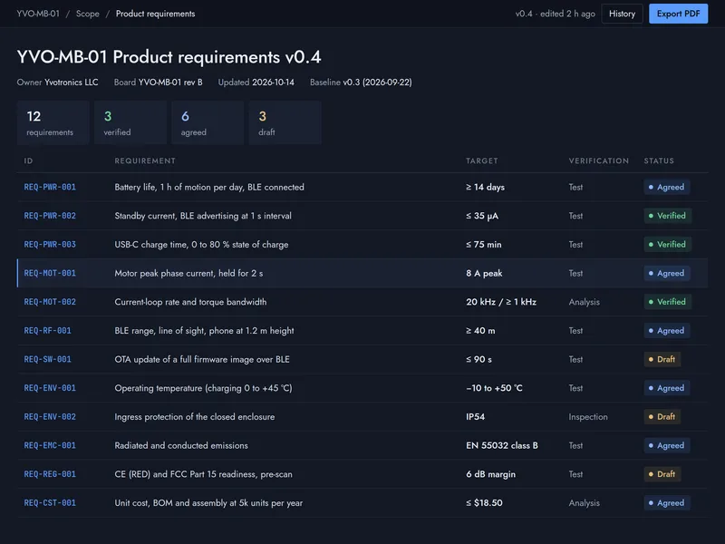Click the Draft status on REQ-ENV-002

[x=662, y=417]
